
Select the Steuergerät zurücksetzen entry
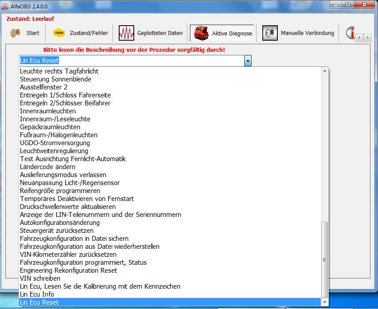pyautogui.click(x=57, y=231)
